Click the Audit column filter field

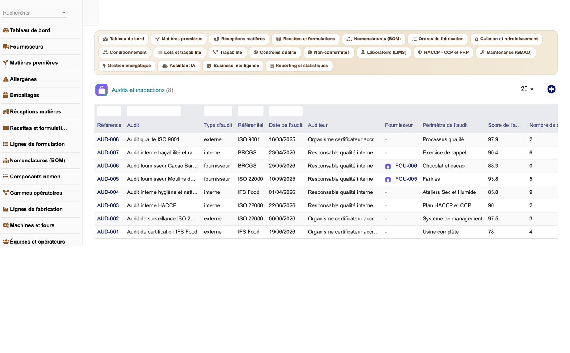click(154, 111)
